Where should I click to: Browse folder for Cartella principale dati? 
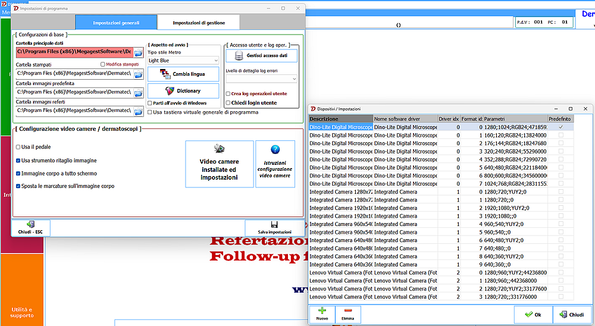138,52
